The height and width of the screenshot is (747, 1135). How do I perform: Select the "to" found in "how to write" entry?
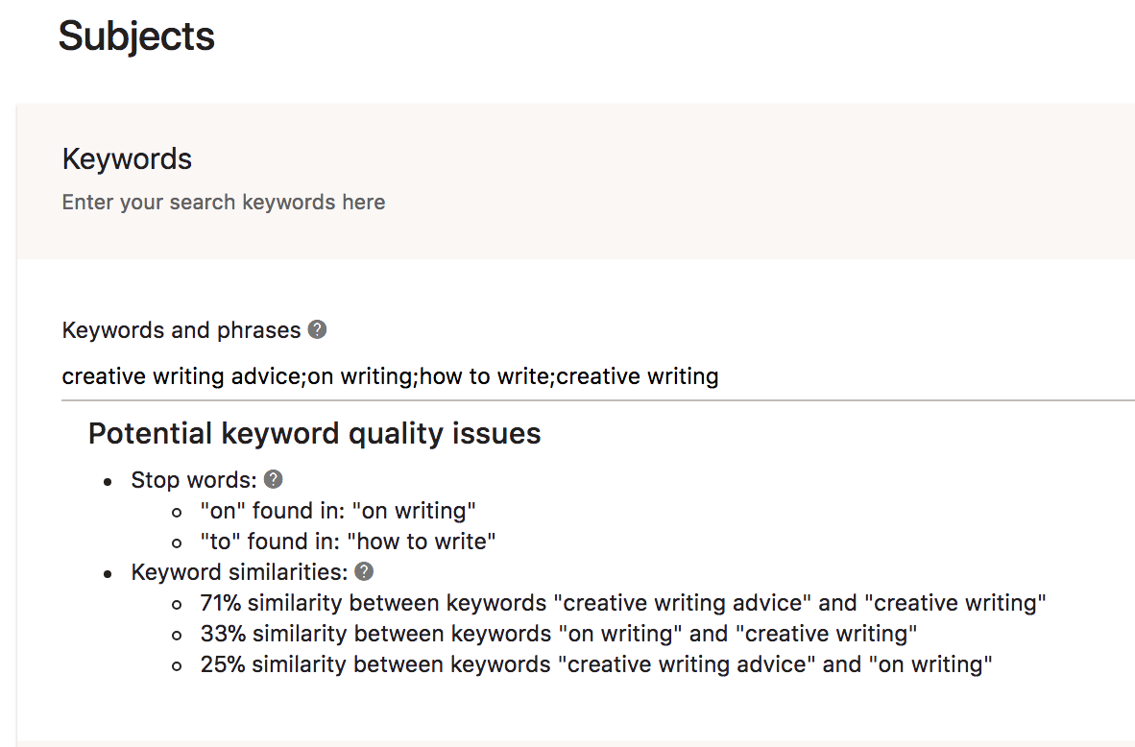pos(348,542)
